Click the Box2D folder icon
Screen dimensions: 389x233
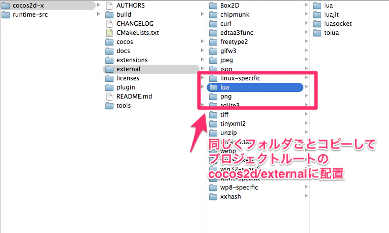(x=213, y=6)
